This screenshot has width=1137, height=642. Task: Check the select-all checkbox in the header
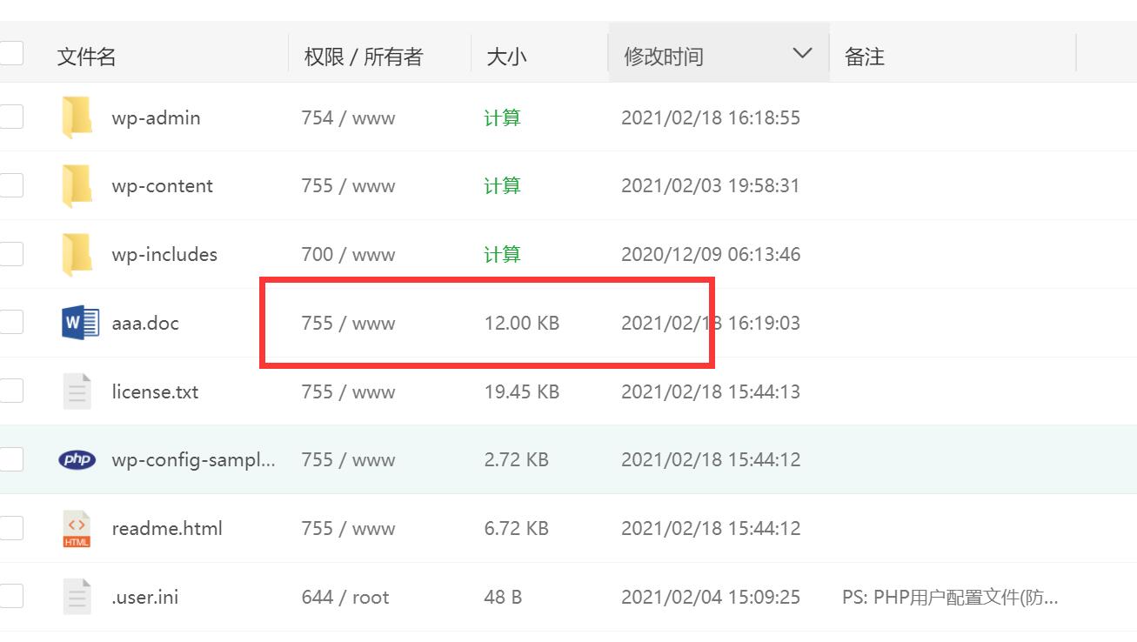tap(11, 53)
